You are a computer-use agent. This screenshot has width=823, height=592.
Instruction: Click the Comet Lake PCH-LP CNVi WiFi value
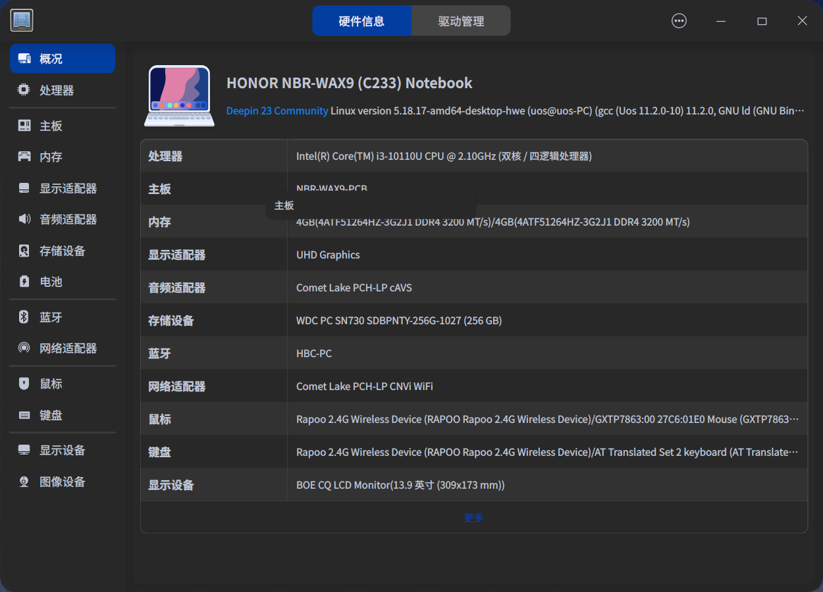365,386
